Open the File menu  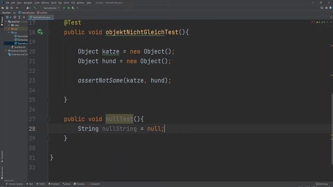[x=8, y=3]
